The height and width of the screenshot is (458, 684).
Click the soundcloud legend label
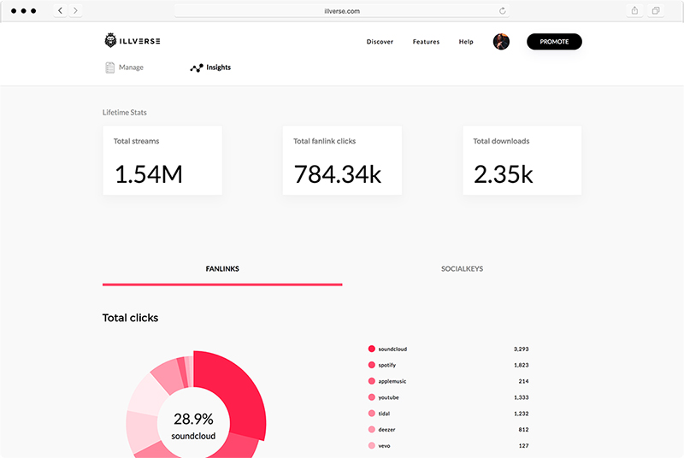(392, 349)
